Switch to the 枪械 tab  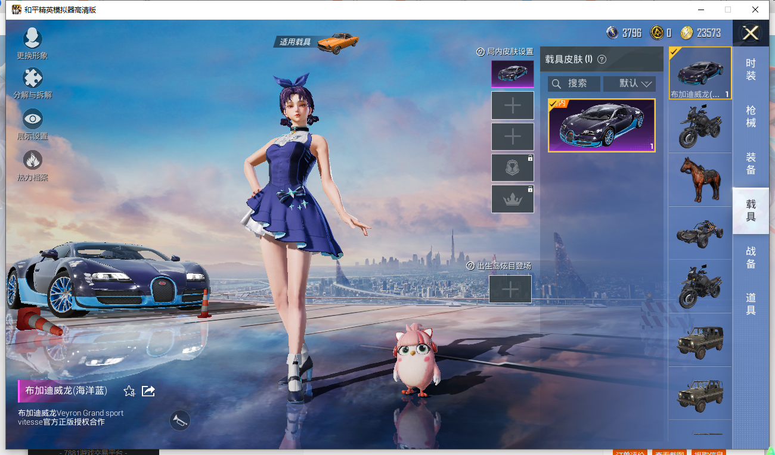[x=751, y=117]
